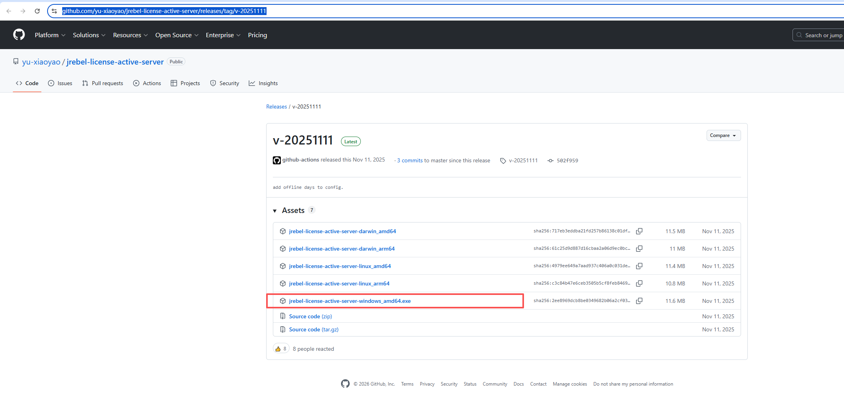
Task: Open the Security tab
Action: pos(225,83)
